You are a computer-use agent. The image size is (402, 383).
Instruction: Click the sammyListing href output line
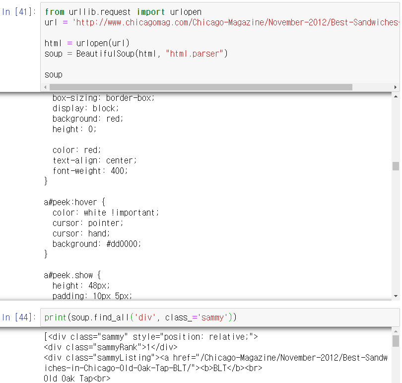tap(215, 358)
